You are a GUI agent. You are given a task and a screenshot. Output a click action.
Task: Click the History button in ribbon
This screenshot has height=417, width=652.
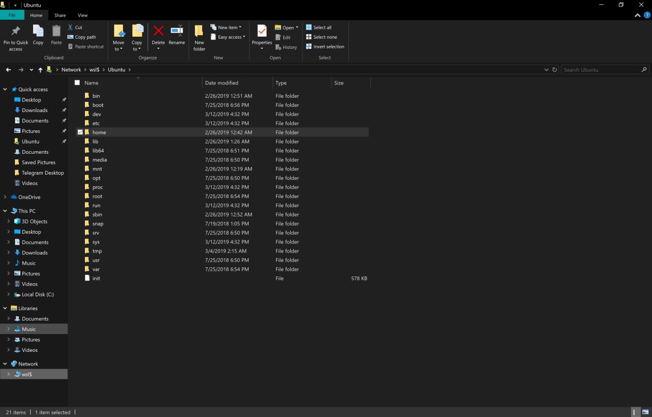tap(286, 47)
